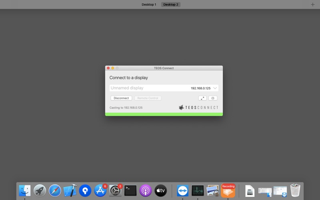Screen dimensions: 320x200
Task: Open the Trash in Dock
Action: (295, 190)
